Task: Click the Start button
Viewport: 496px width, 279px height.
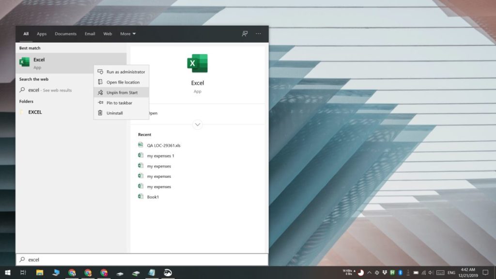Action: coord(8,272)
